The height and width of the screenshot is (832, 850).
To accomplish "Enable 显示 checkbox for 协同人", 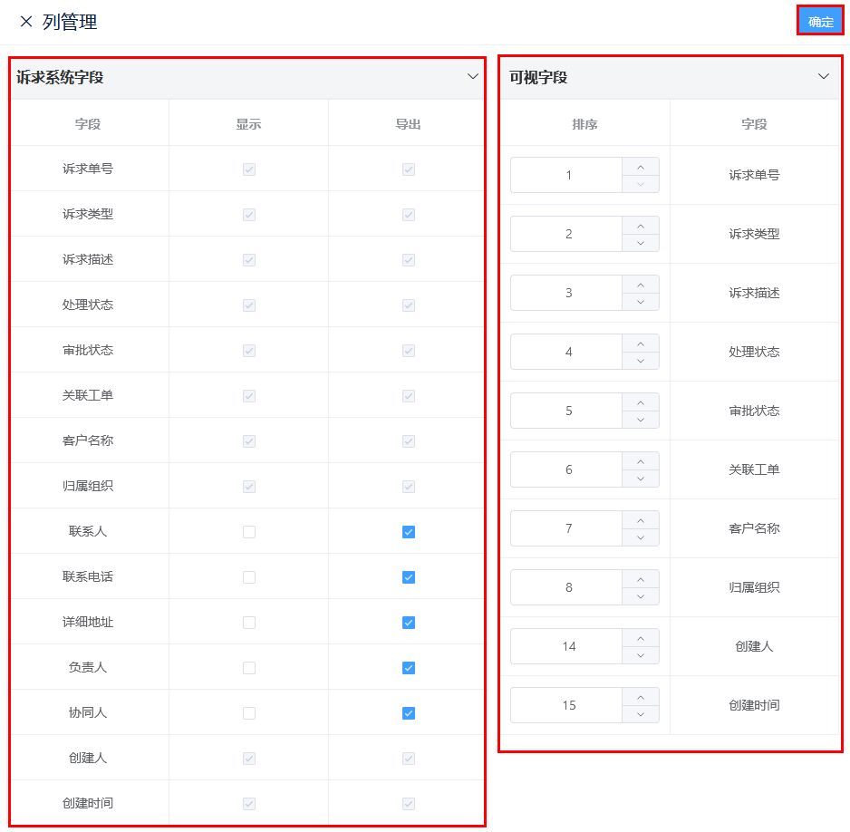I will [x=249, y=712].
